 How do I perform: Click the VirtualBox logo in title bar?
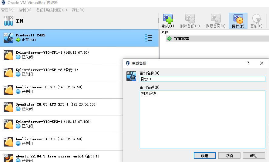coord(3,2)
